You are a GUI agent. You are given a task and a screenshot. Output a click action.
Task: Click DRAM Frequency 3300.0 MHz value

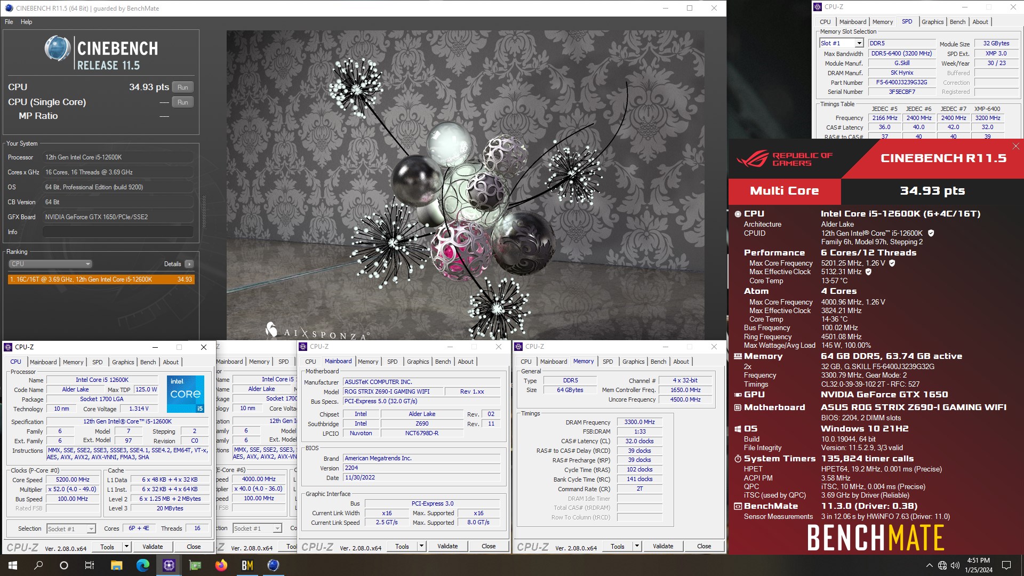click(x=639, y=422)
